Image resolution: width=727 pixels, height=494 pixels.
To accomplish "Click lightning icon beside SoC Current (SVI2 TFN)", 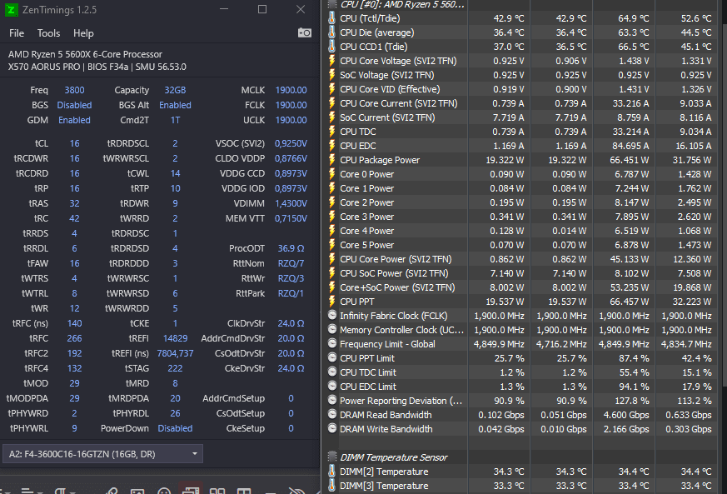I will coord(332,117).
